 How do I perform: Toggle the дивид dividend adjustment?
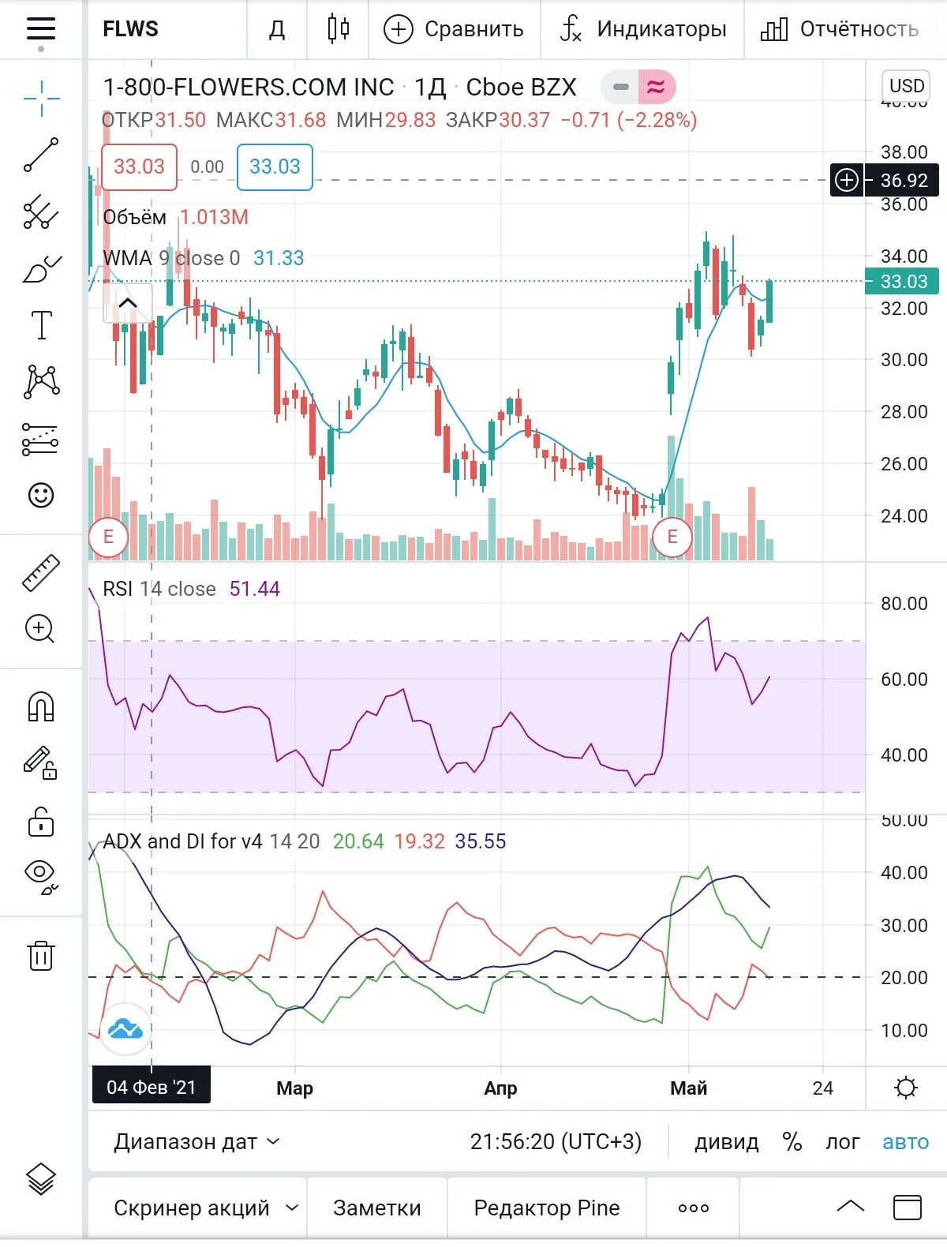(727, 1141)
